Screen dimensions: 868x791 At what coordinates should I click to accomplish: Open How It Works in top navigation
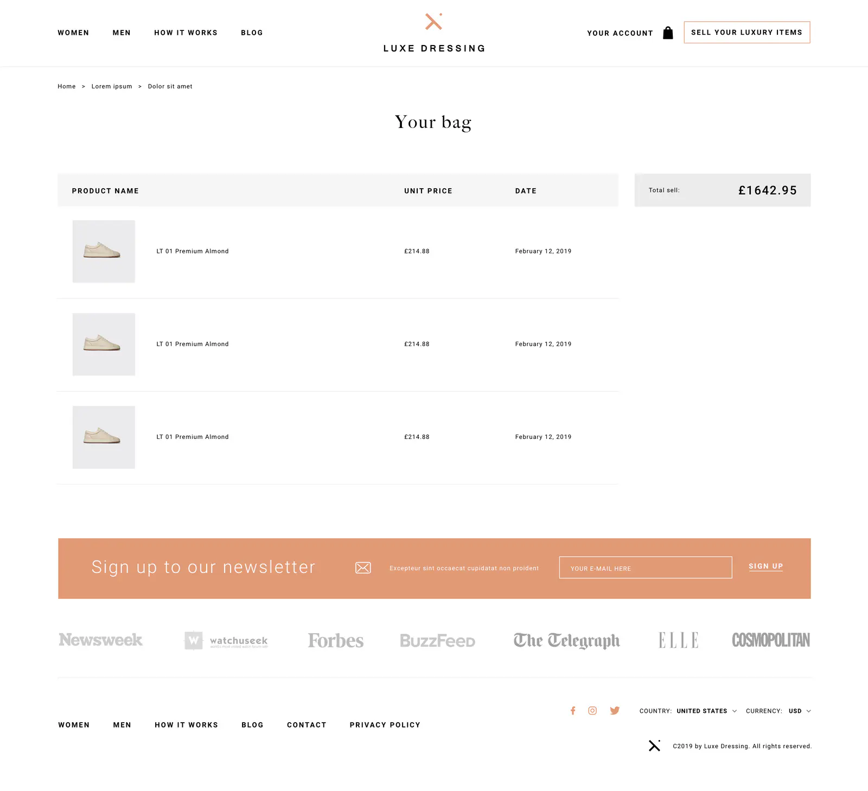click(186, 33)
